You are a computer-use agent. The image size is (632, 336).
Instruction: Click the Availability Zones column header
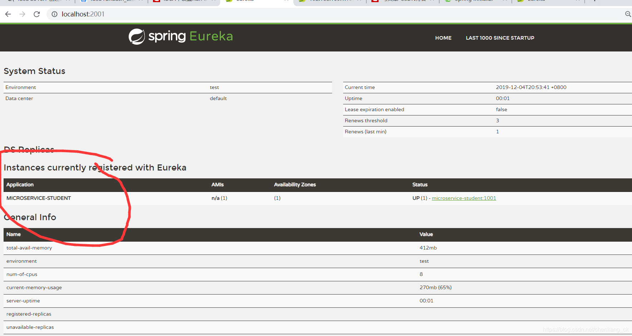tap(295, 184)
